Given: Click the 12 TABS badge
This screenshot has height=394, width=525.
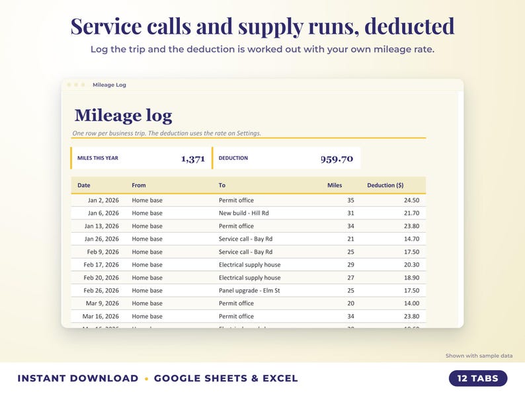Looking at the screenshot, I should click(478, 378).
